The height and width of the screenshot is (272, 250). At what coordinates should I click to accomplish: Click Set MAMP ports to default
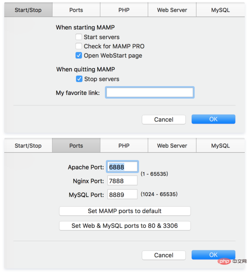point(125,211)
